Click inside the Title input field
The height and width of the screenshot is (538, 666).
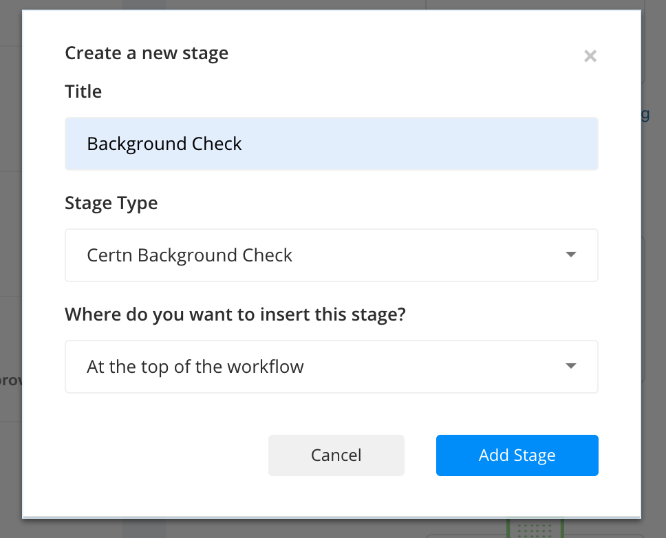[330, 143]
